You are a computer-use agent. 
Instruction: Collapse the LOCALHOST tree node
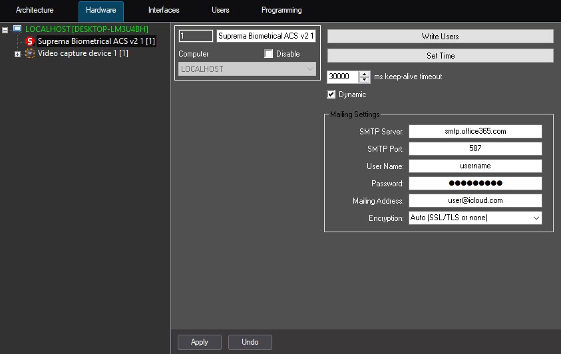tap(5, 30)
